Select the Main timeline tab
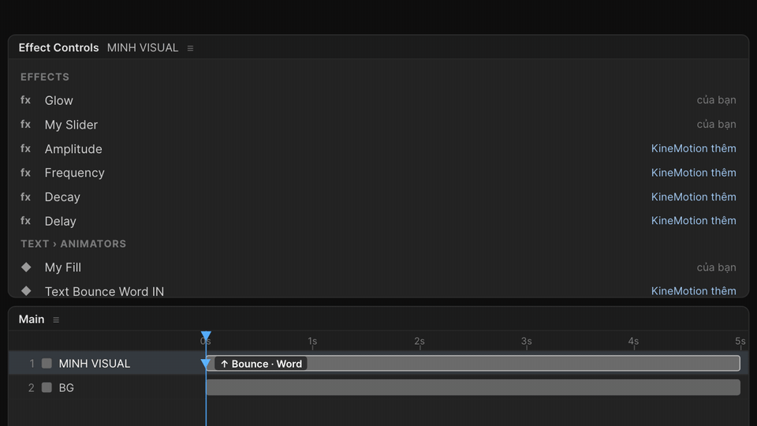Screen dimensions: 757x426 tap(32, 319)
